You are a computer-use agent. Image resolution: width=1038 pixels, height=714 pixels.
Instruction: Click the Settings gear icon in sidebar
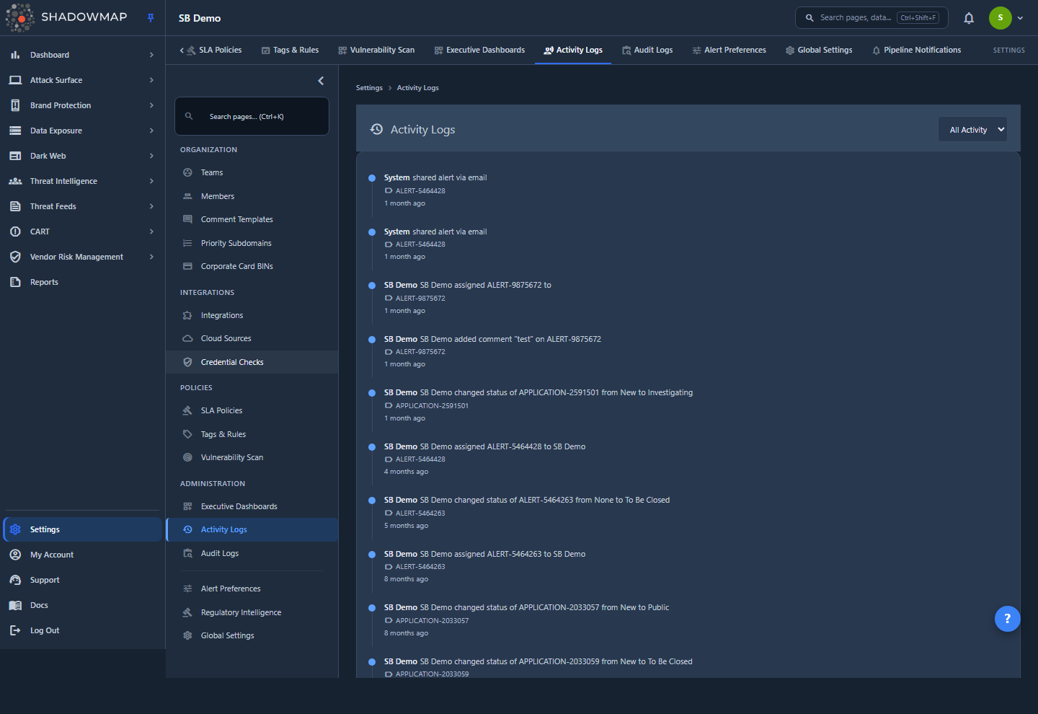click(x=15, y=529)
